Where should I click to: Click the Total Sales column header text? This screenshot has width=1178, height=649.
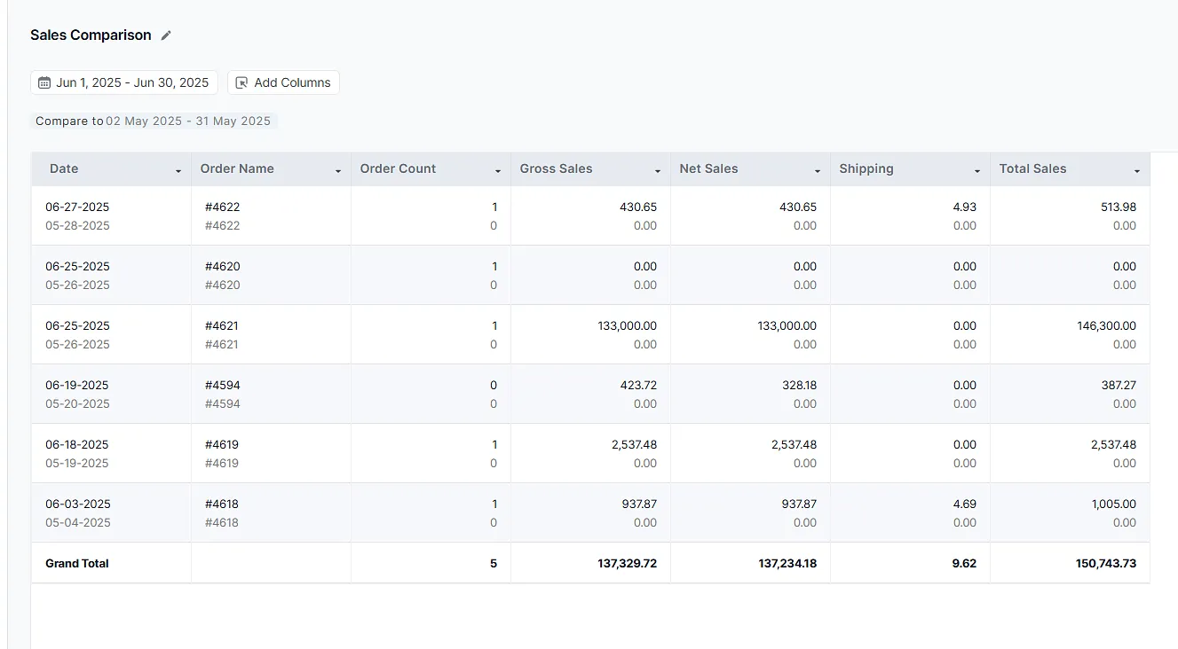[x=1032, y=168]
